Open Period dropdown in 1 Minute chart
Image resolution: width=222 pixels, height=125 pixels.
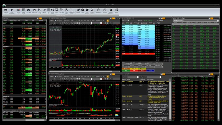[98, 21]
